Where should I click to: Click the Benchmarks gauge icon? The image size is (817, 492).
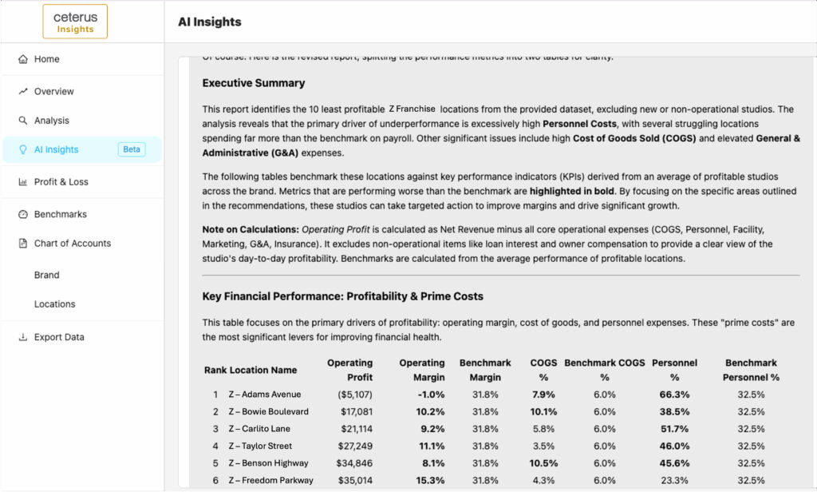click(x=23, y=214)
